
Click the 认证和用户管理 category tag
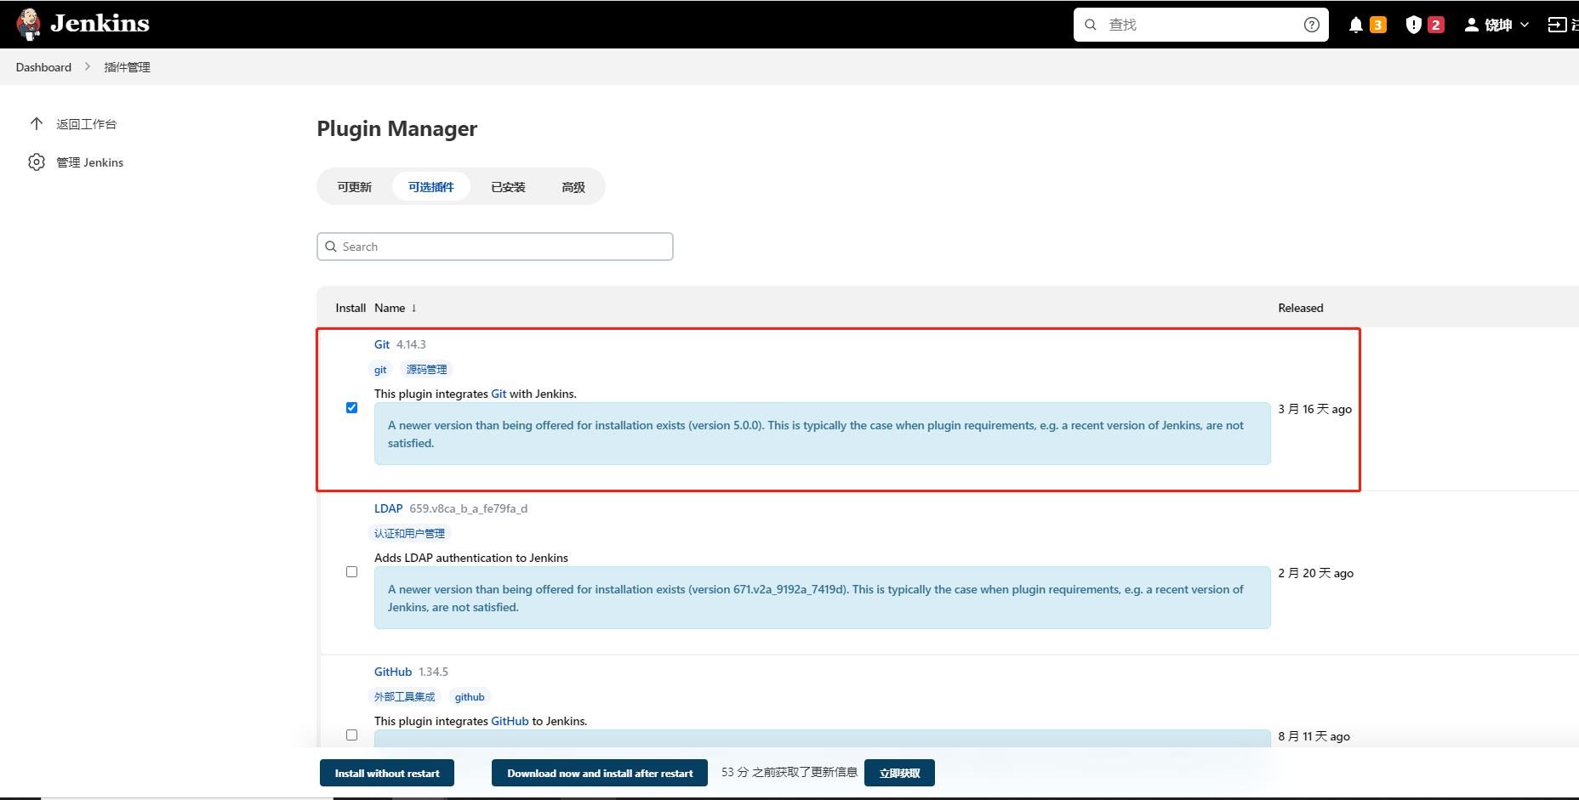[x=409, y=534]
